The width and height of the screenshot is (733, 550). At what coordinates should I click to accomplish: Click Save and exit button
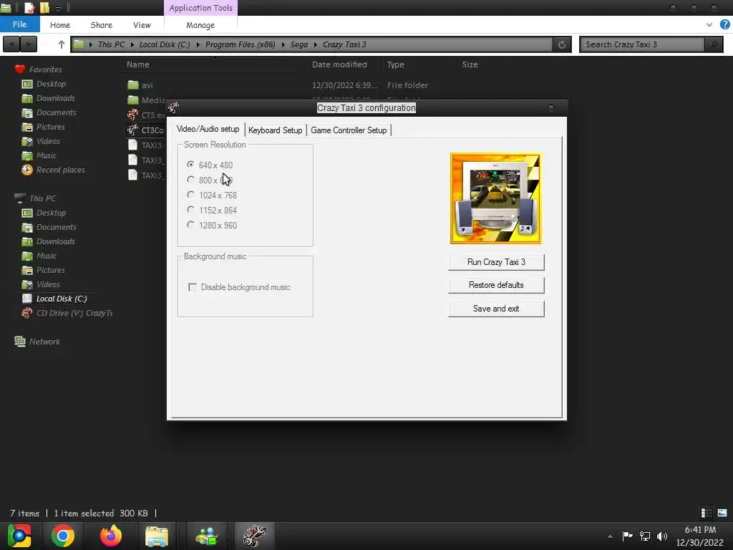[496, 309]
